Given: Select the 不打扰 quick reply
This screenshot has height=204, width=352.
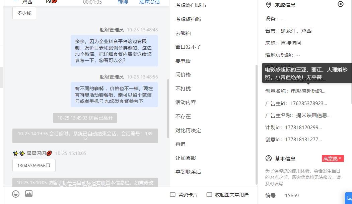Looking at the screenshot, I should pos(183,88).
